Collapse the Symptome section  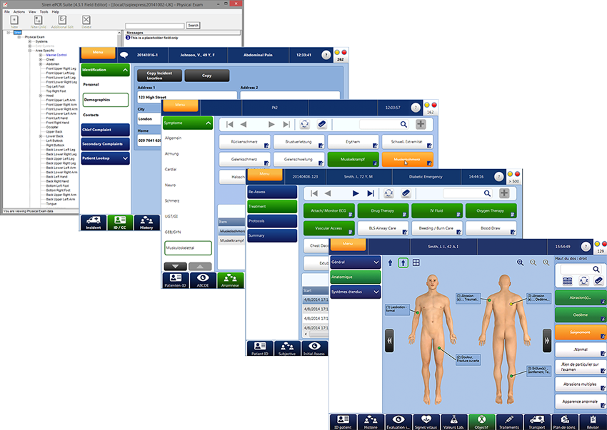pos(188,123)
